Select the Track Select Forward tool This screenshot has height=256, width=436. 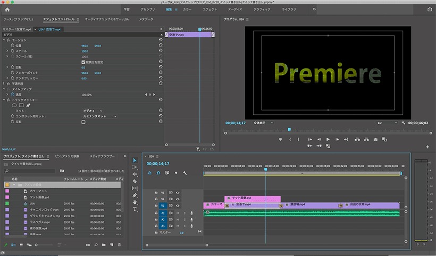click(135, 167)
